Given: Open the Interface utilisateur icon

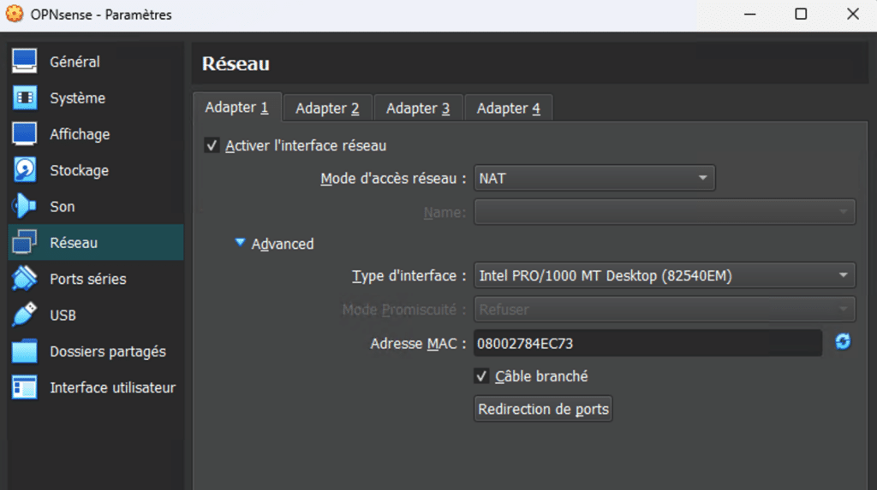Looking at the screenshot, I should coord(25,387).
